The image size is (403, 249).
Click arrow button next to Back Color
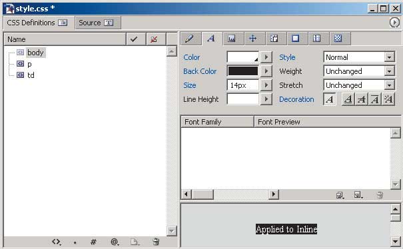pos(266,71)
